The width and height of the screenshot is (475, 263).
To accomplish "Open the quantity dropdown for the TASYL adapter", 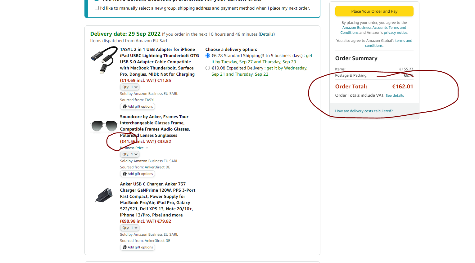I will [x=130, y=87].
